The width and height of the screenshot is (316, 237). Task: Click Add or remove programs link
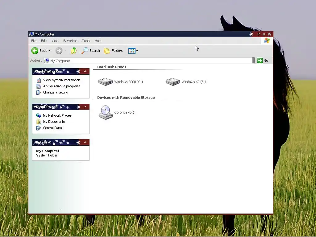[x=62, y=86]
